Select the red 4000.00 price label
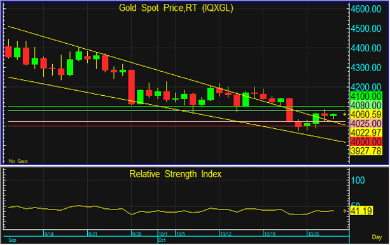Image resolution: width=390 pixels, height=245 pixels. pos(366,142)
